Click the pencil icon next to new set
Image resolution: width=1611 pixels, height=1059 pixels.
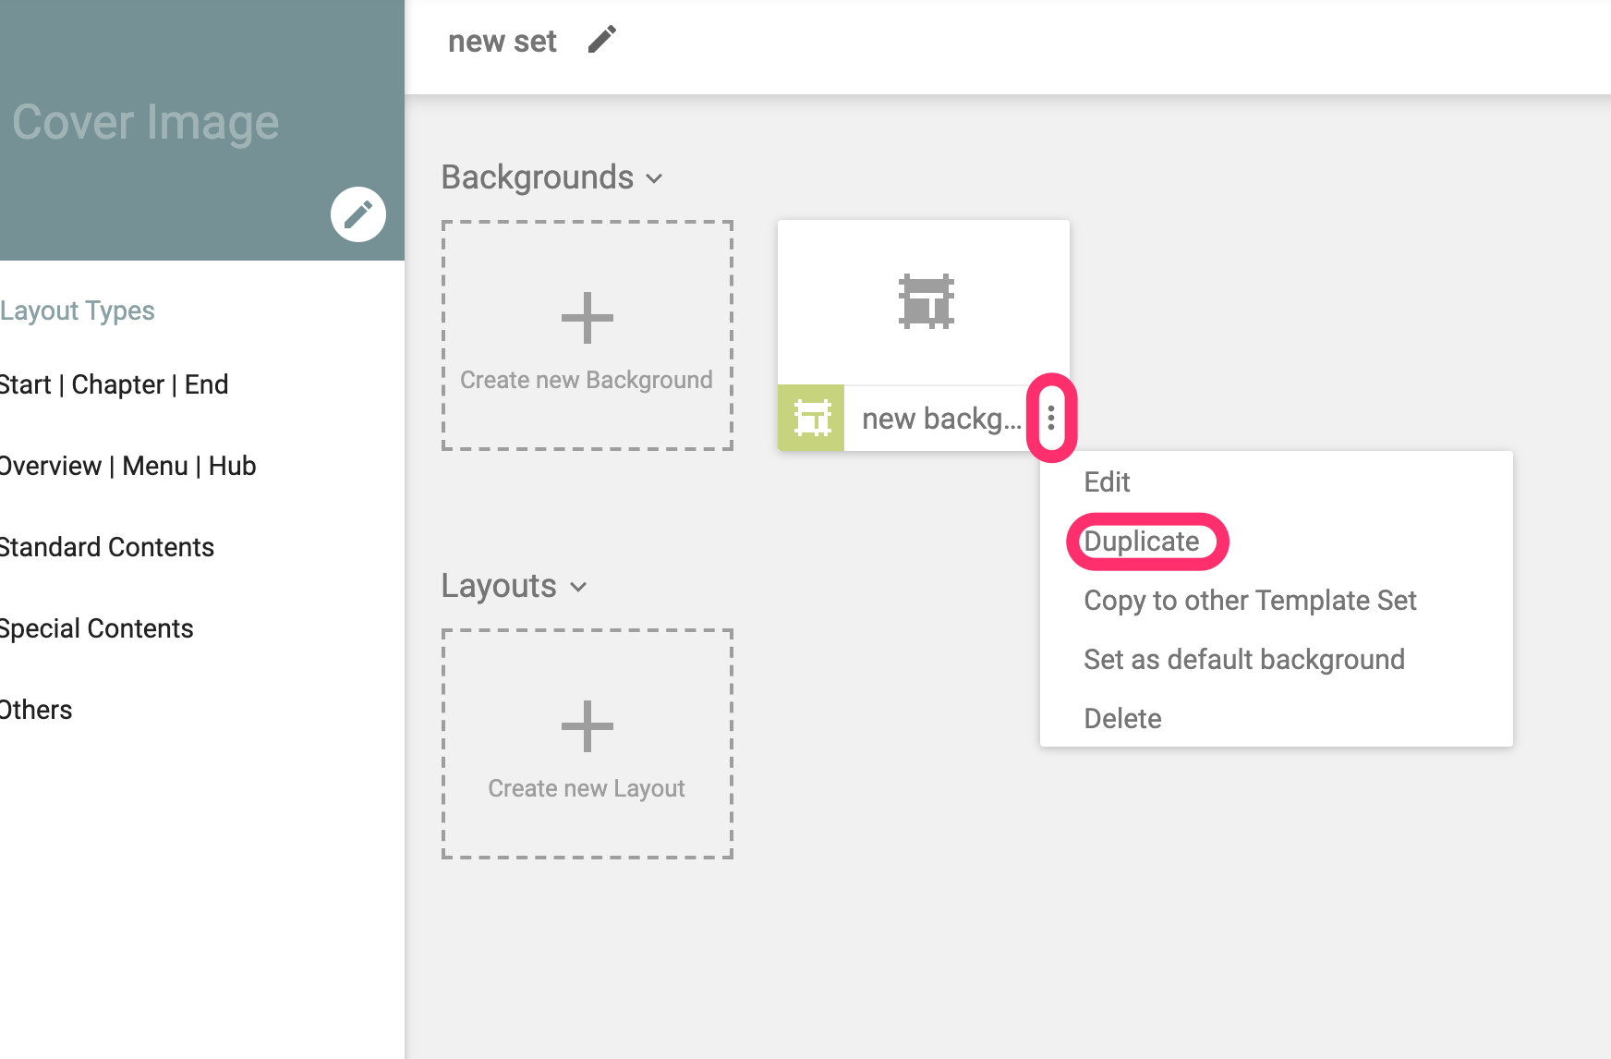click(x=602, y=40)
